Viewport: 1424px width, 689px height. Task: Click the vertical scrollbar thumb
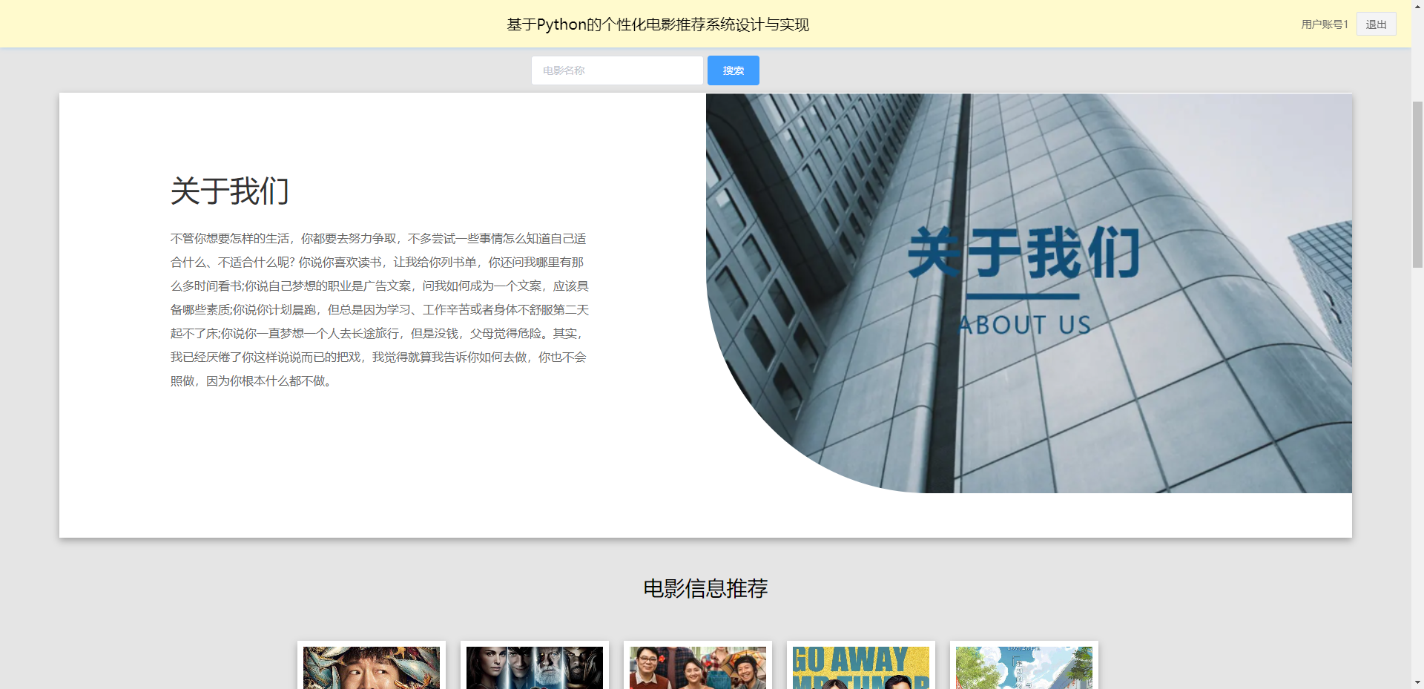pos(1417,184)
